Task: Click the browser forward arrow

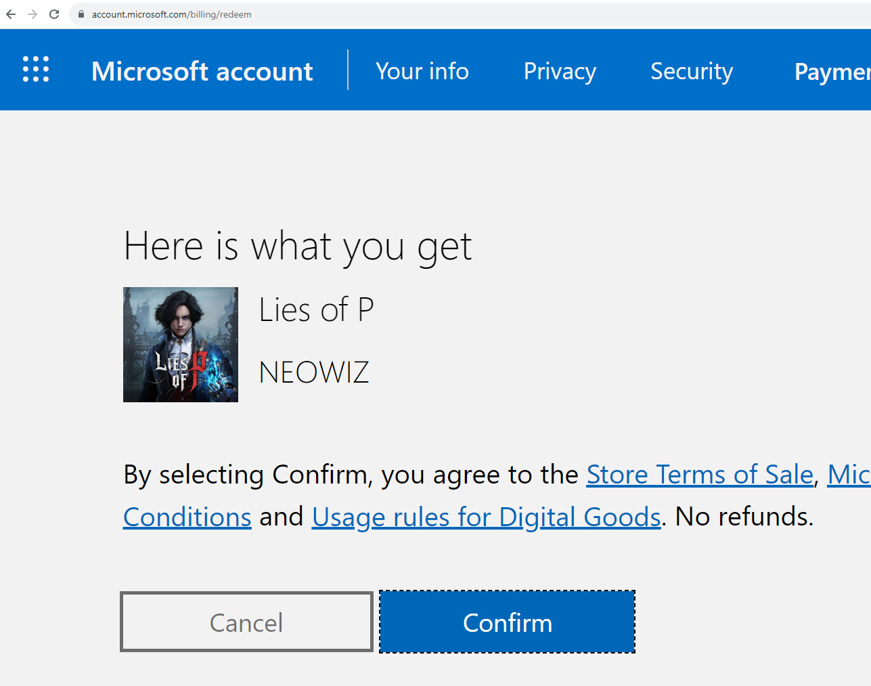Action: [x=32, y=14]
